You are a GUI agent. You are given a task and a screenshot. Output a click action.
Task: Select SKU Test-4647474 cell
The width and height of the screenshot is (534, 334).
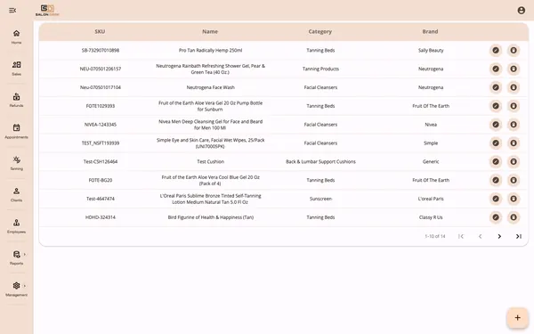coord(101,199)
